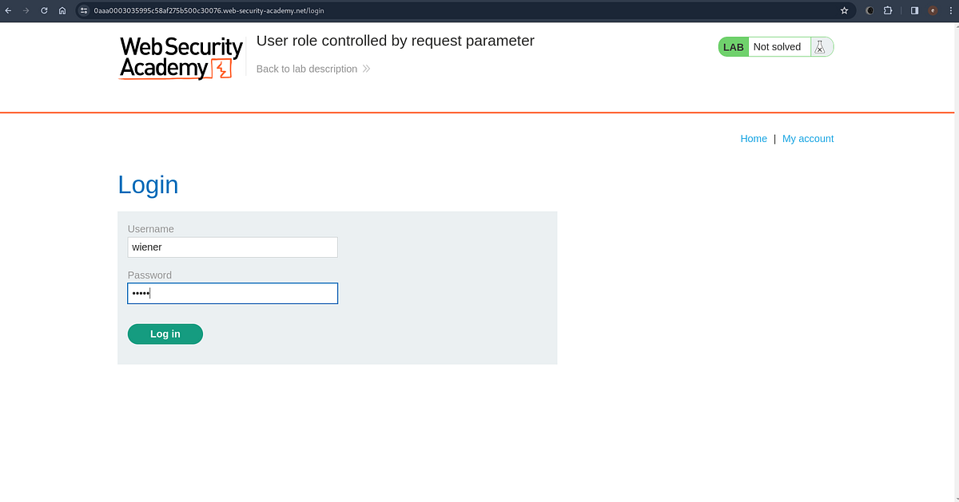Open the site information icon in address bar
The width and height of the screenshot is (959, 502).
point(83,10)
